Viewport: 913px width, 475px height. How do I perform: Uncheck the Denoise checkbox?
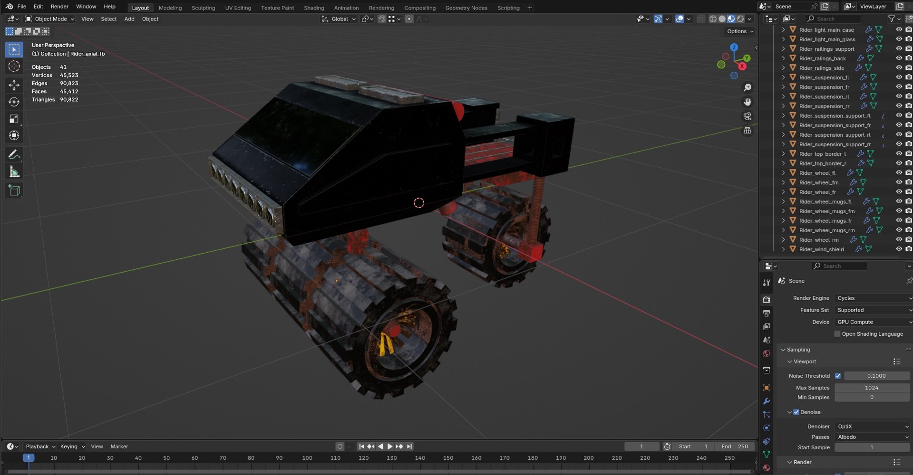coord(796,412)
